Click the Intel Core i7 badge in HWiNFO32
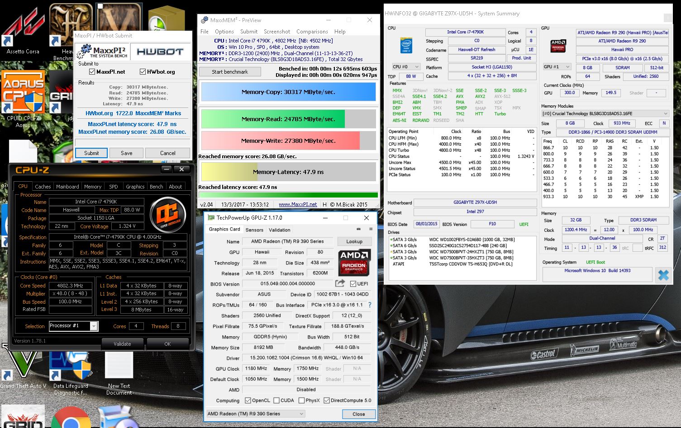The height and width of the screenshot is (428, 681). click(406, 47)
